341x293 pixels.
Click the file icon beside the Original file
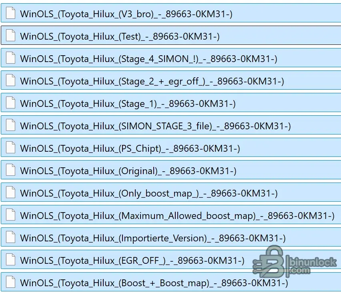coord(10,170)
